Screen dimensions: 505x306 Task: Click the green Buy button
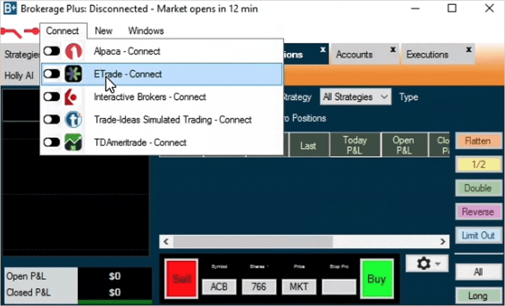coord(377,279)
